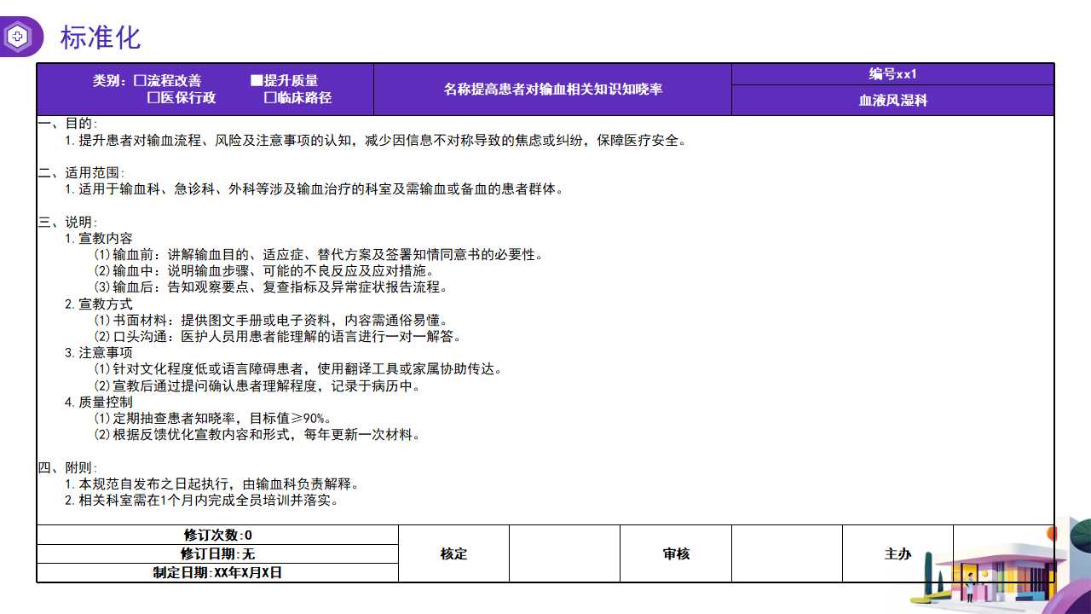
Task: Select the 血液风湿科 department cell
Action: [x=892, y=101]
